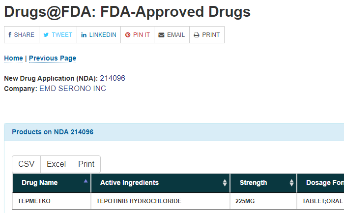
Task: Open the Previous Page link
Action: point(53,58)
